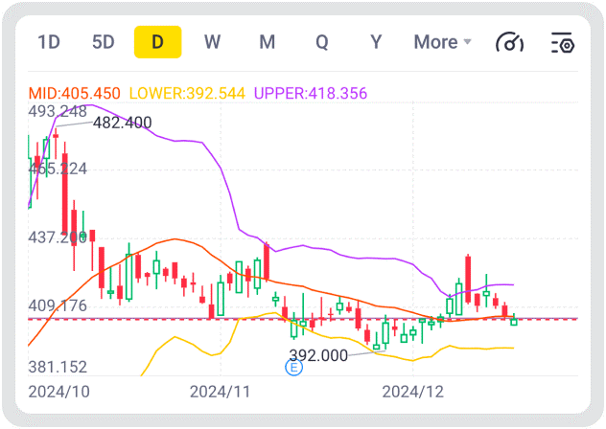
Task: Open the chart settings list icon
Action: coord(562,42)
